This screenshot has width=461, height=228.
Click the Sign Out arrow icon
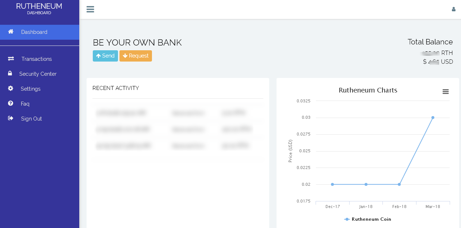coord(11,118)
